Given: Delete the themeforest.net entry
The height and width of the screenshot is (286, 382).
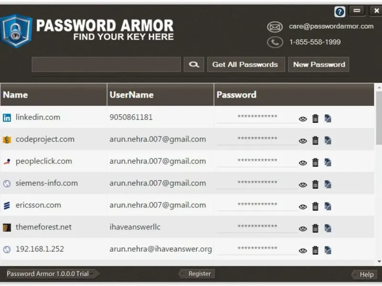Looking at the screenshot, I should click(x=315, y=228).
